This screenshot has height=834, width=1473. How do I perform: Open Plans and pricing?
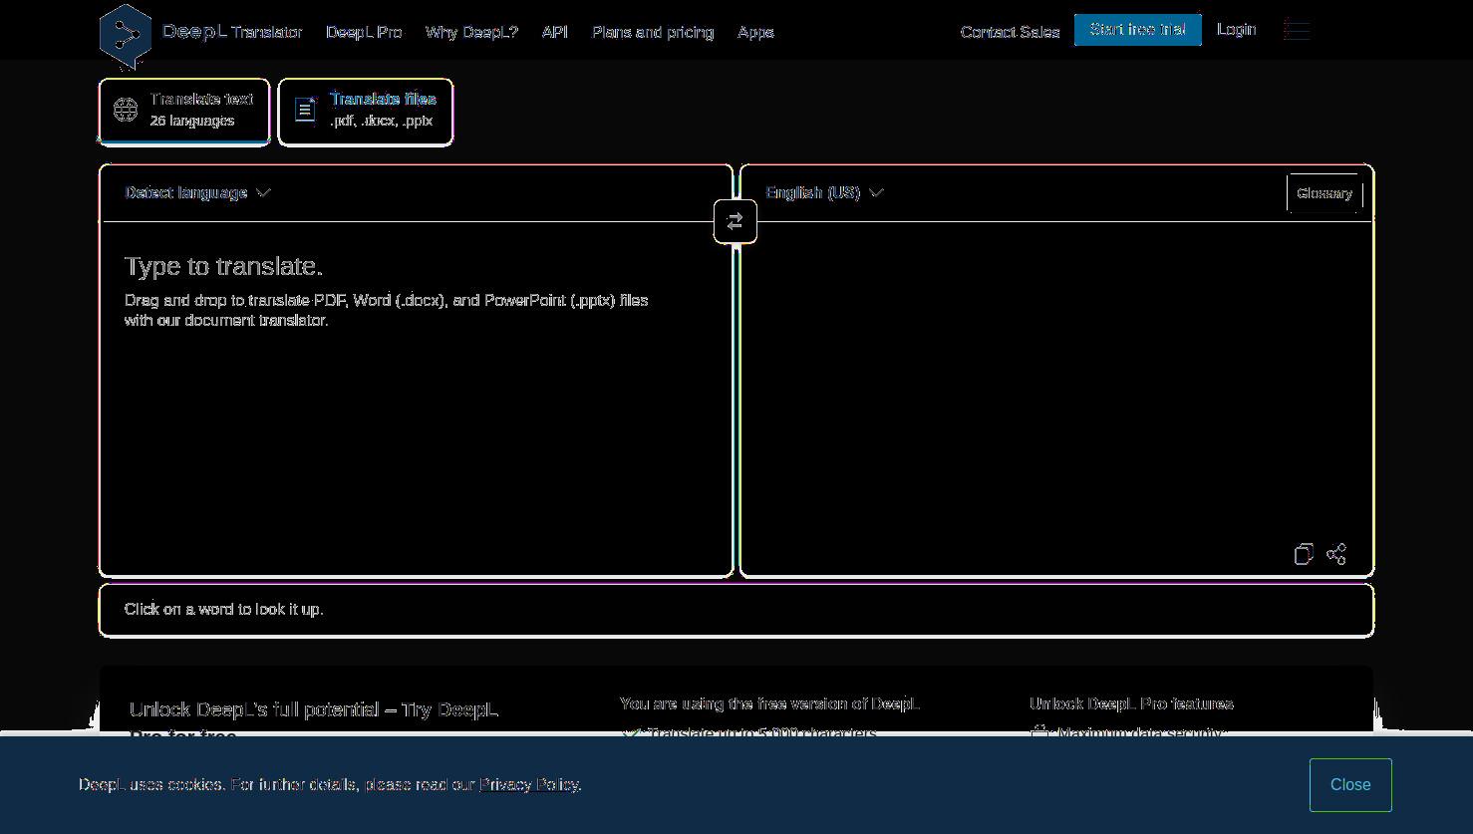click(x=653, y=32)
